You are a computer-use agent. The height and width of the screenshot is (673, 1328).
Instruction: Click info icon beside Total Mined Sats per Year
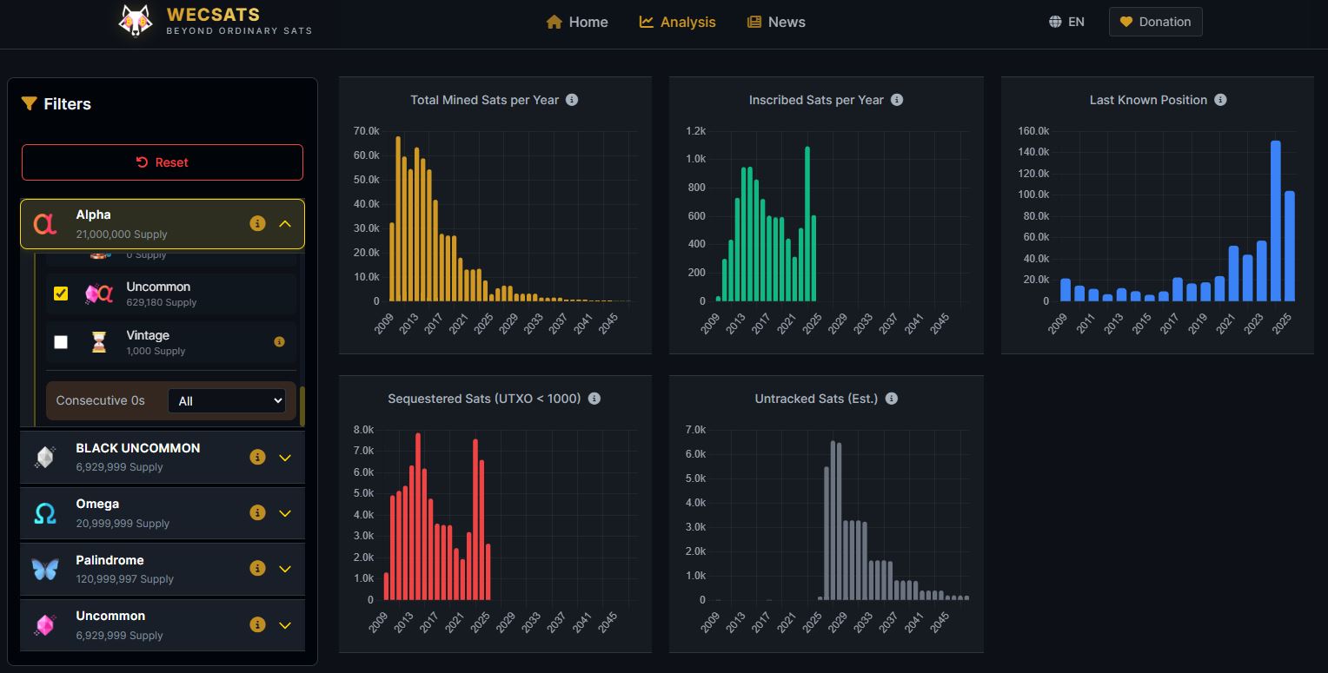(x=572, y=100)
